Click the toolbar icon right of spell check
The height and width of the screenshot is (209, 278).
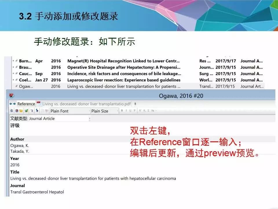pos(32,111)
